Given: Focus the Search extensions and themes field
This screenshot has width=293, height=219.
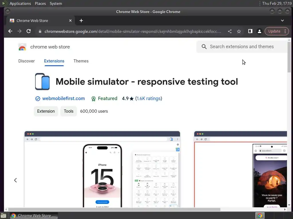Looking at the screenshot, I should pyautogui.click(x=242, y=46).
